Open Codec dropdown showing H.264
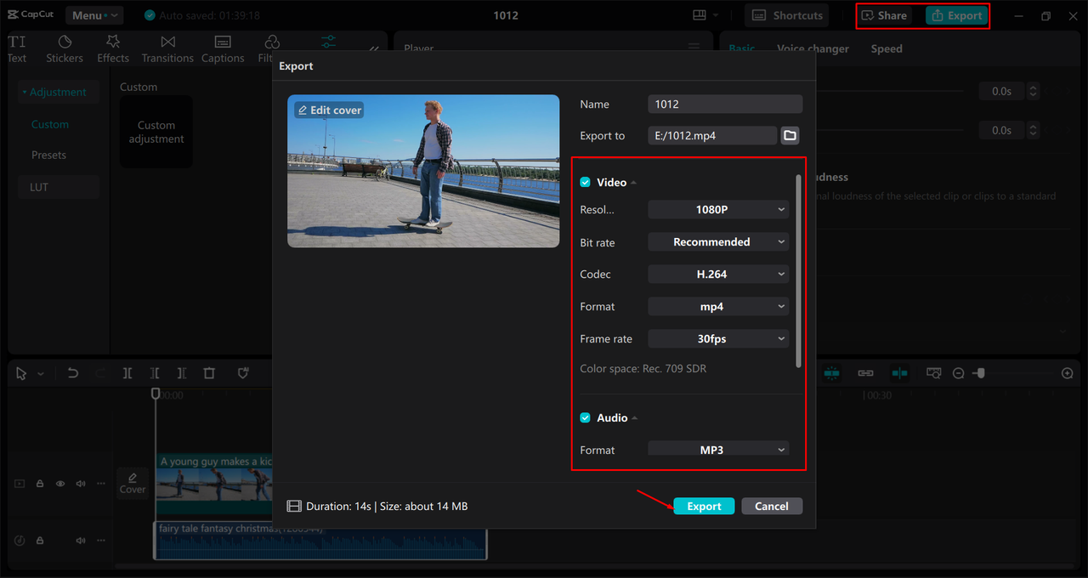Viewport: 1088px width, 578px height. (718, 275)
